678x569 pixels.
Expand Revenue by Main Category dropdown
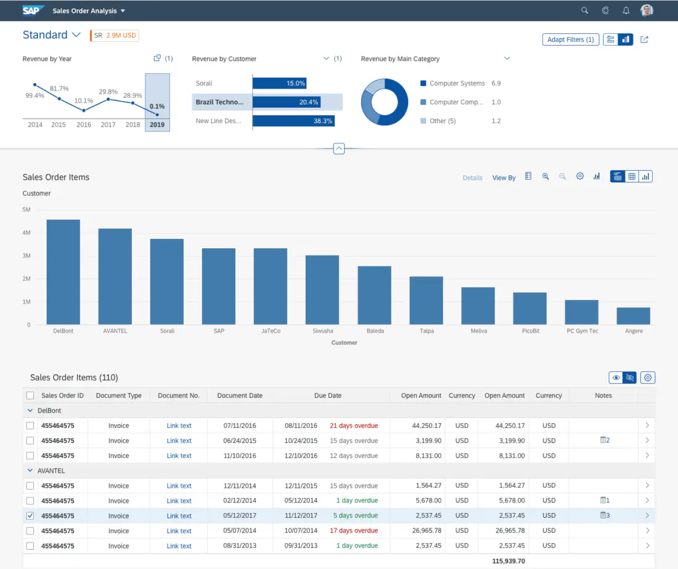point(507,59)
